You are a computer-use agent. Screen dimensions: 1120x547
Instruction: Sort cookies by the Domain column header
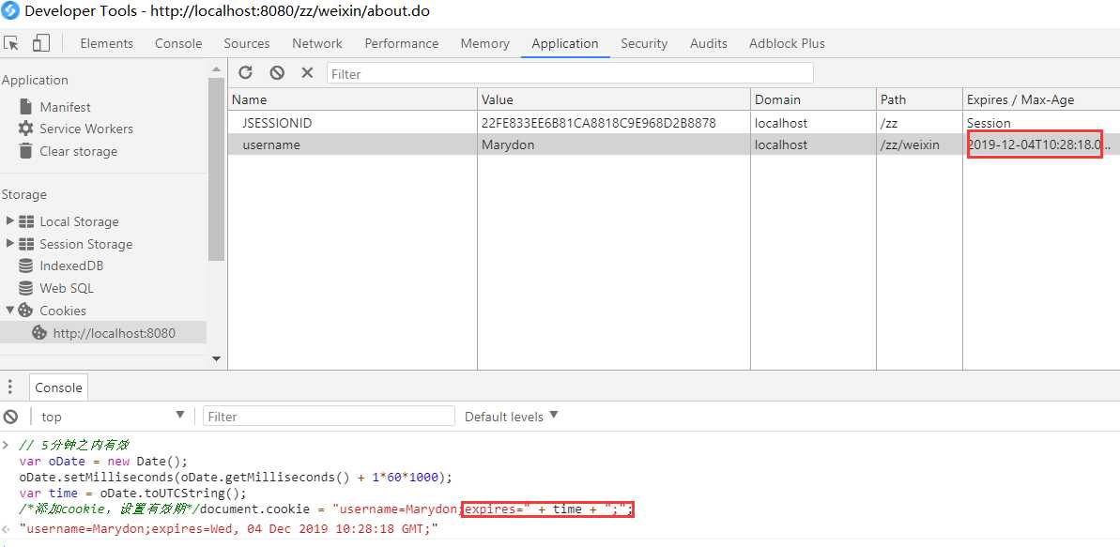814,100
